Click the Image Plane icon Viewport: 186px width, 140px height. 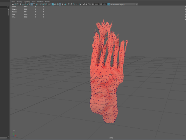[x=23, y=4]
